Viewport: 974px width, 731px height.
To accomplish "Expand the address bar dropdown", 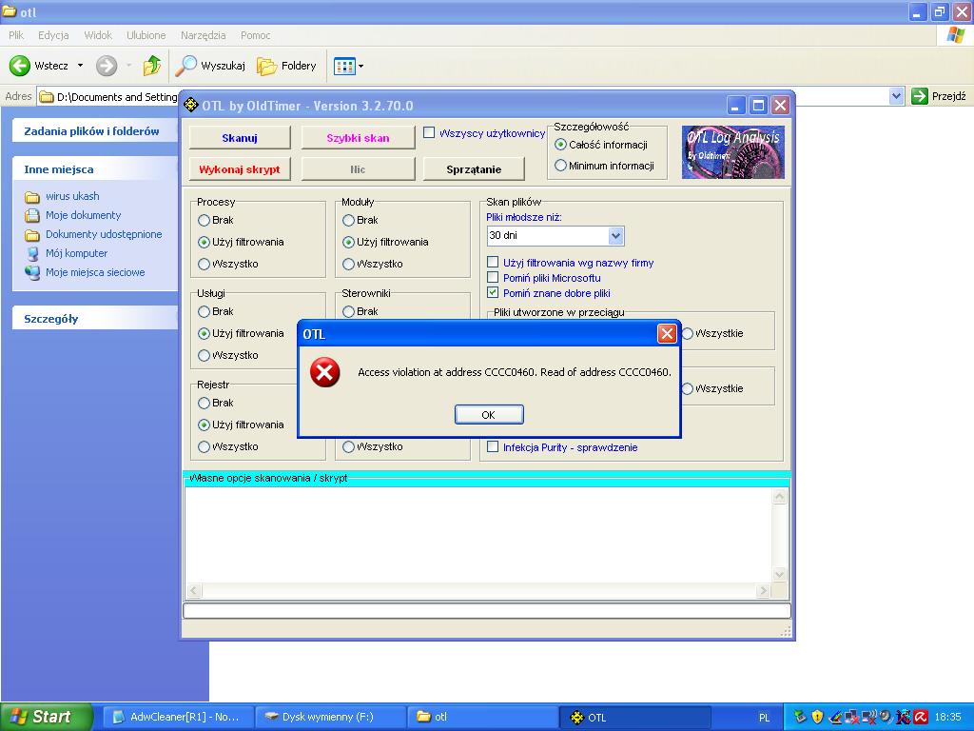I will [896, 96].
